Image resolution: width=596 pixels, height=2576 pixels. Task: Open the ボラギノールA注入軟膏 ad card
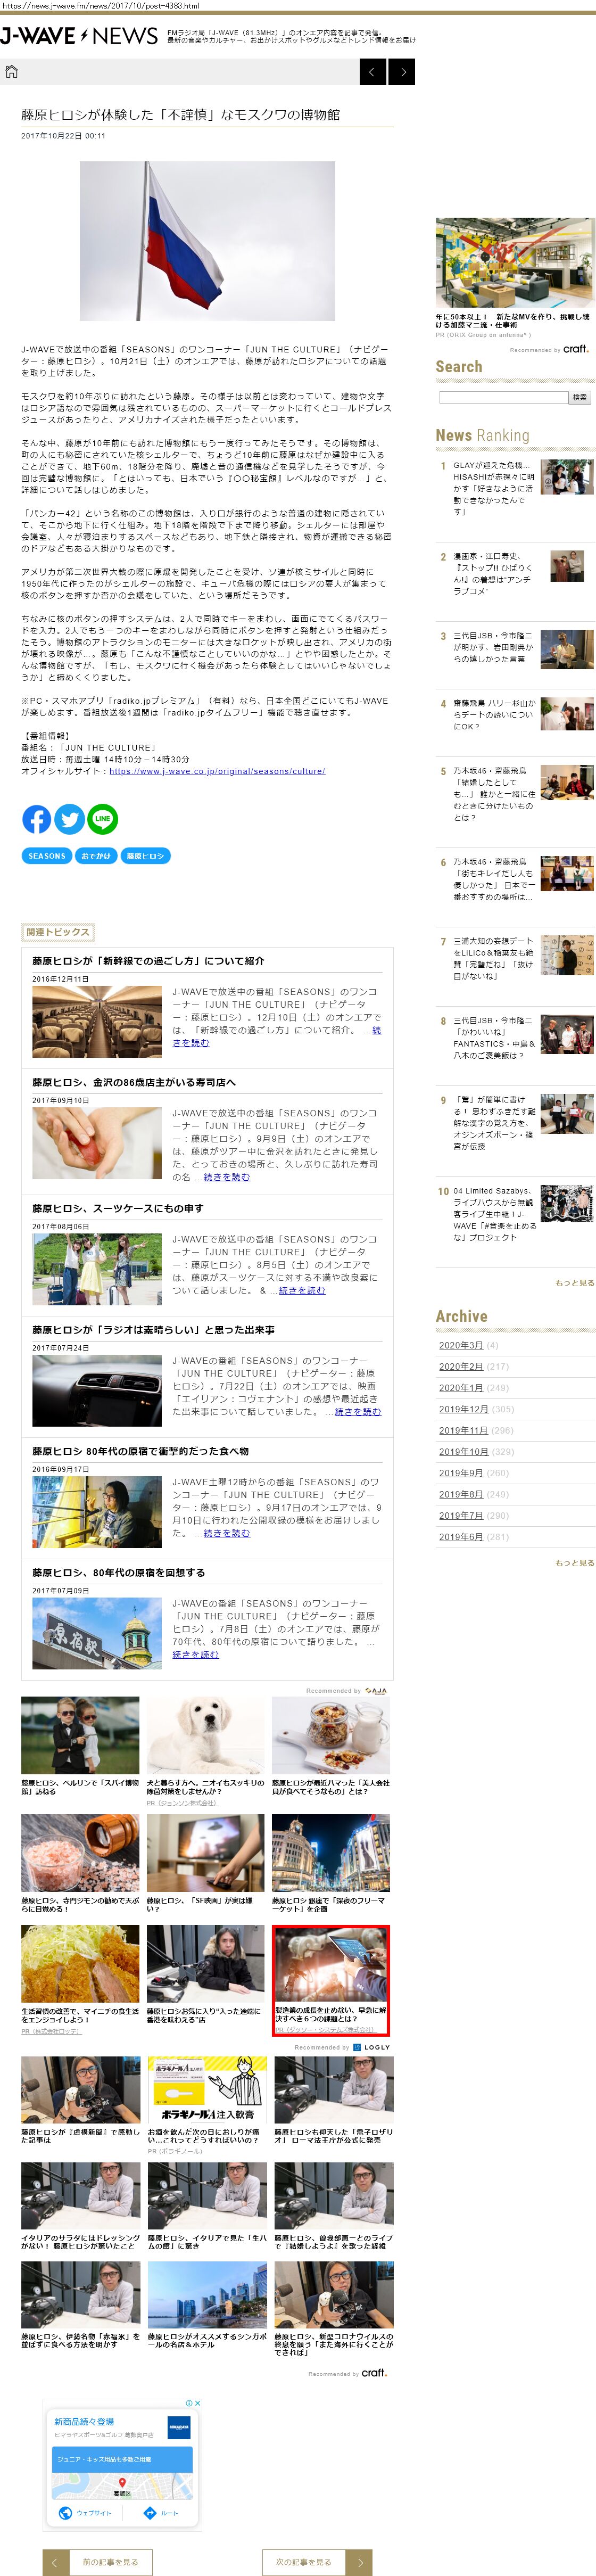pyautogui.click(x=207, y=2106)
